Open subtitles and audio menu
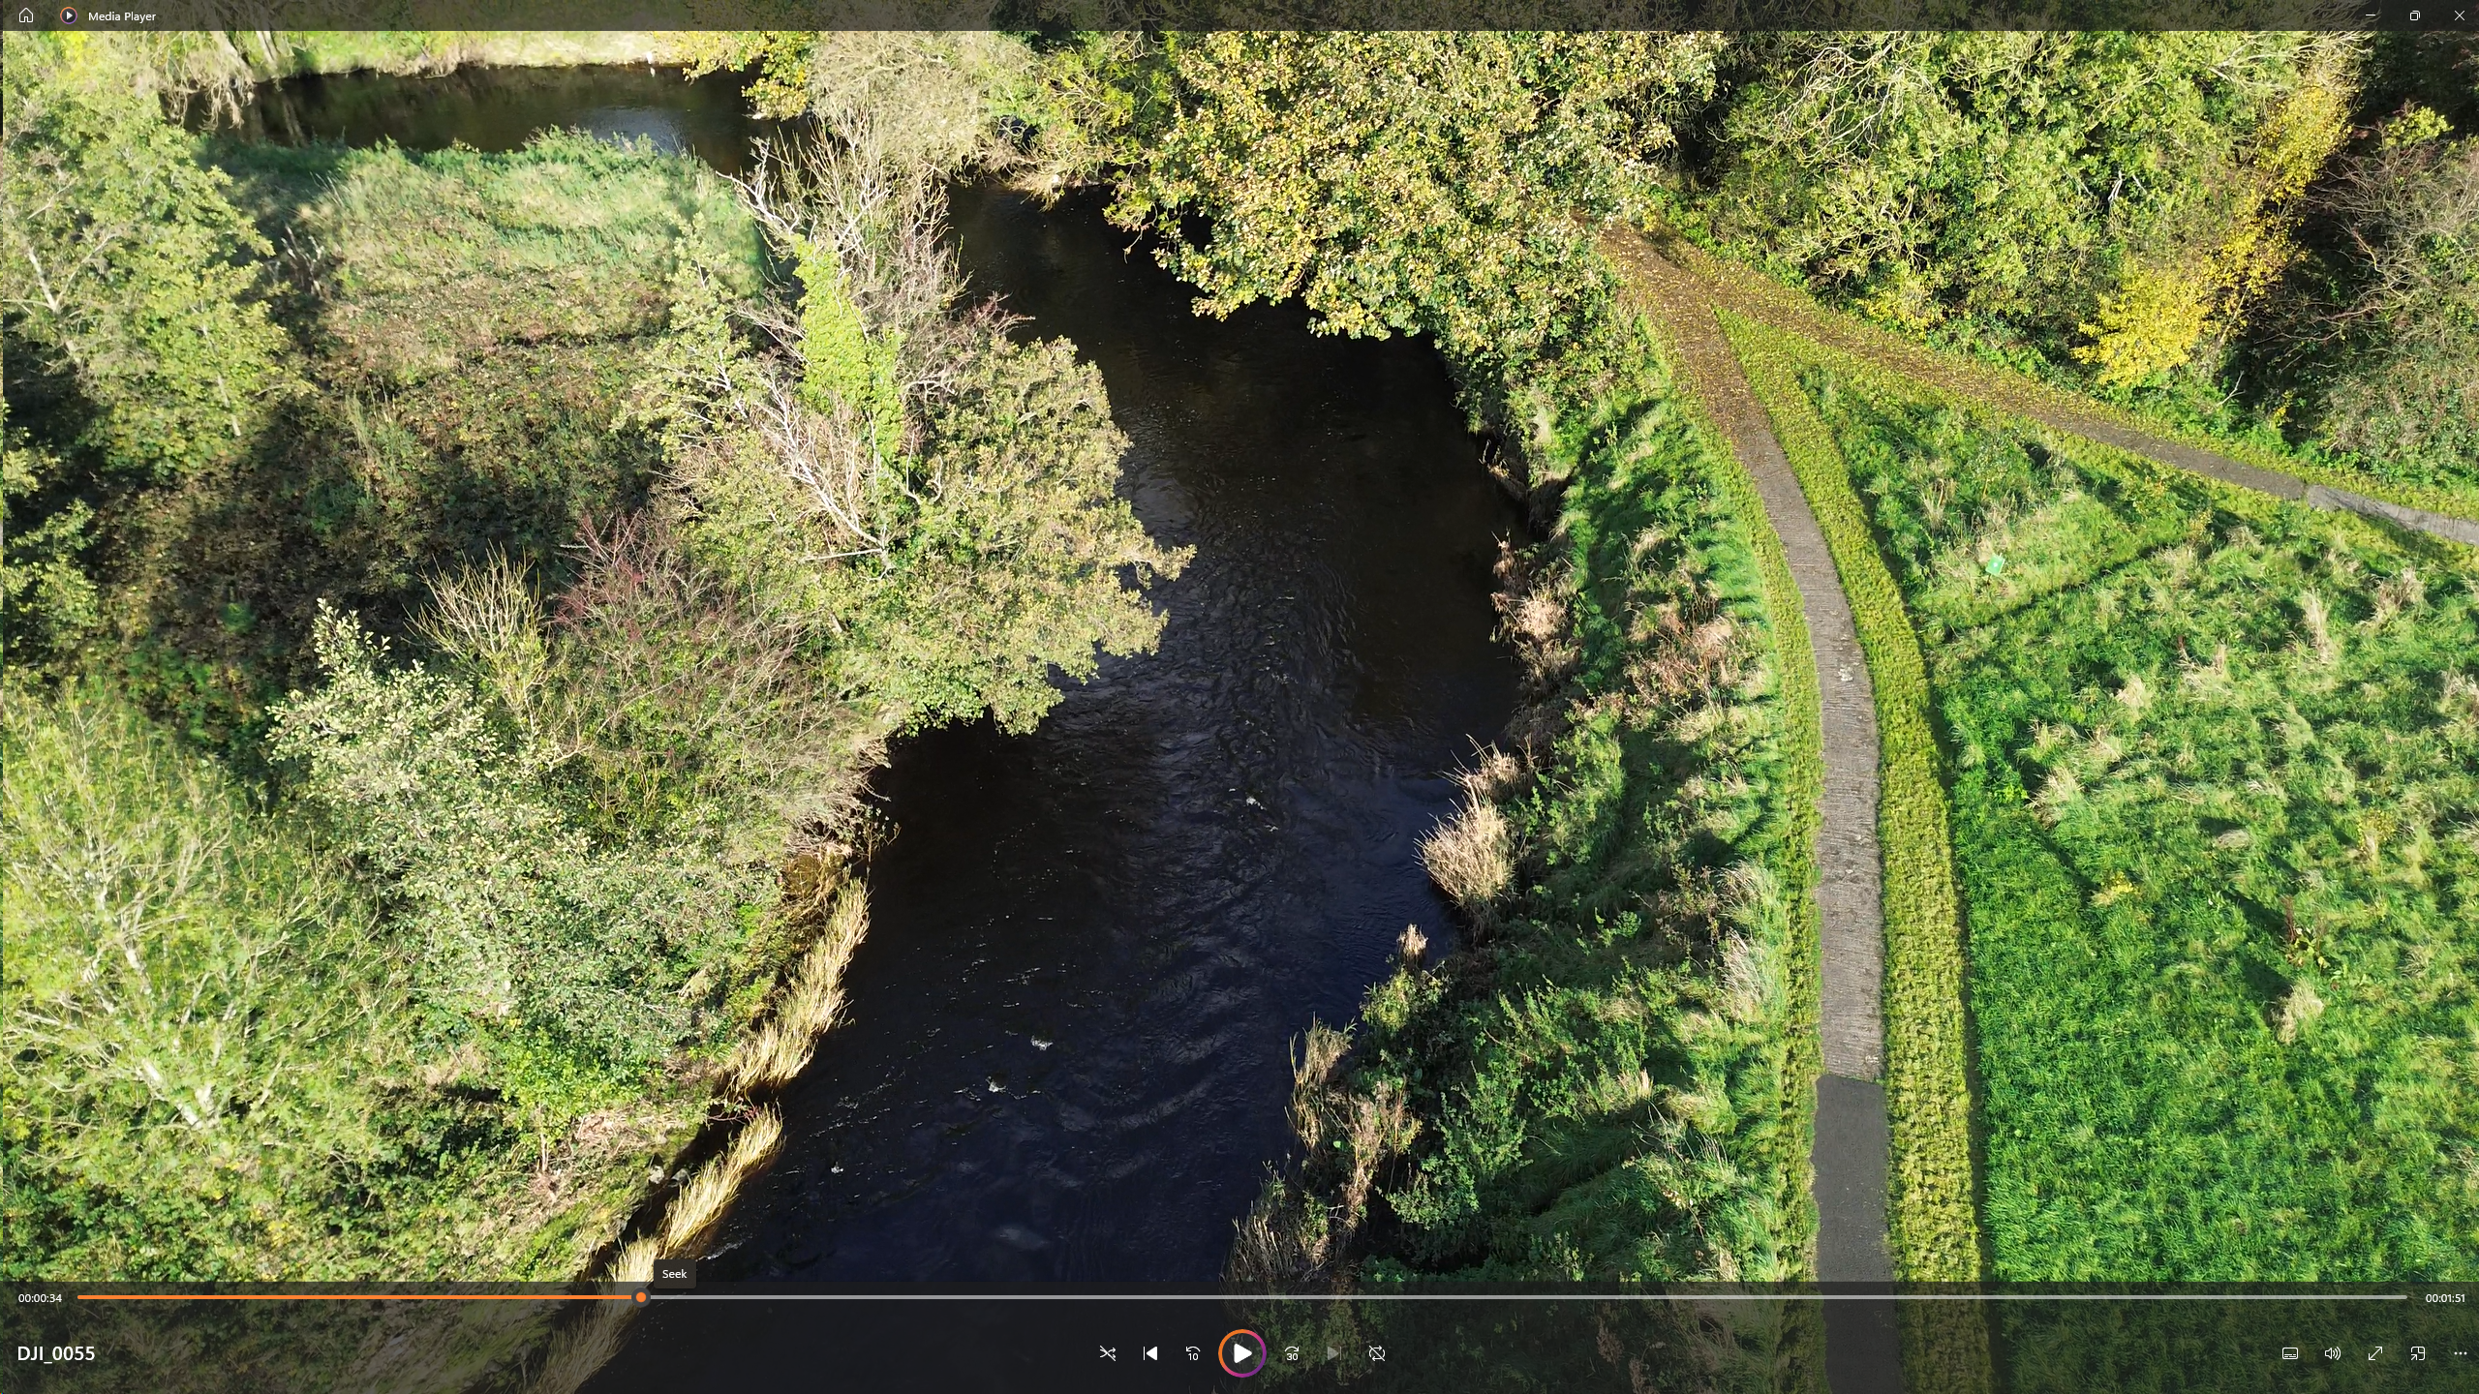The image size is (2479, 1394). click(2290, 1353)
